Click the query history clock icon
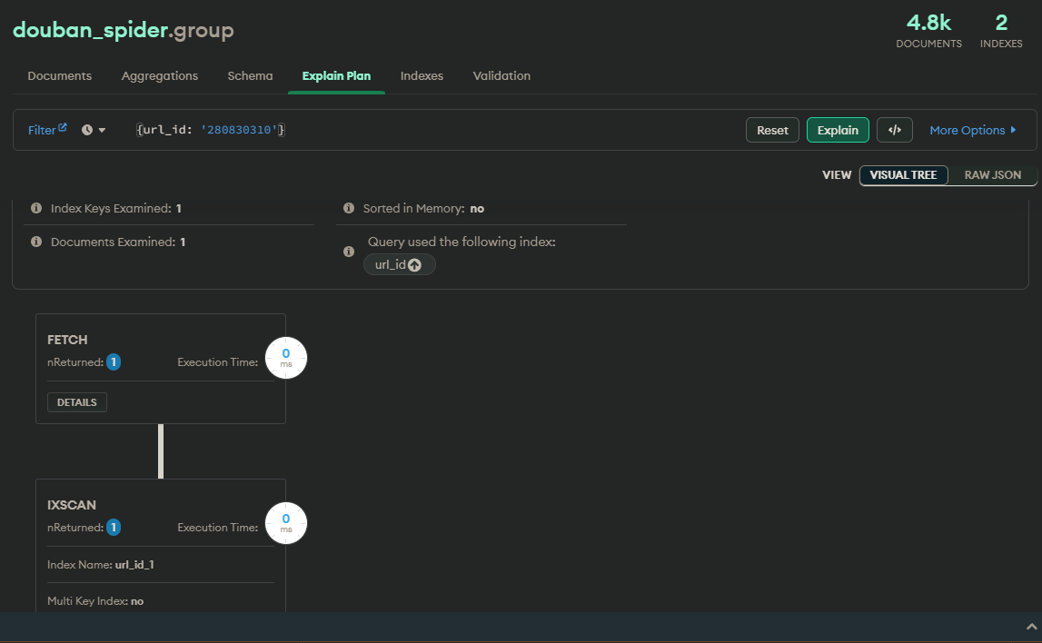Viewport: 1042px width, 643px height. click(x=87, y=130)
